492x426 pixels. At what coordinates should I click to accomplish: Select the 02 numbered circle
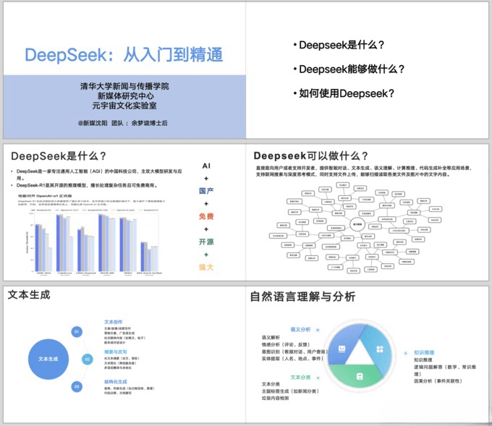click(x=88, y=359)
